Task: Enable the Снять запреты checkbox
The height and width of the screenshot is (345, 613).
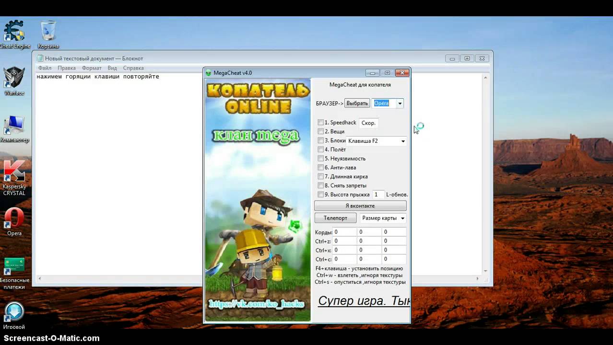Action: 320,185
